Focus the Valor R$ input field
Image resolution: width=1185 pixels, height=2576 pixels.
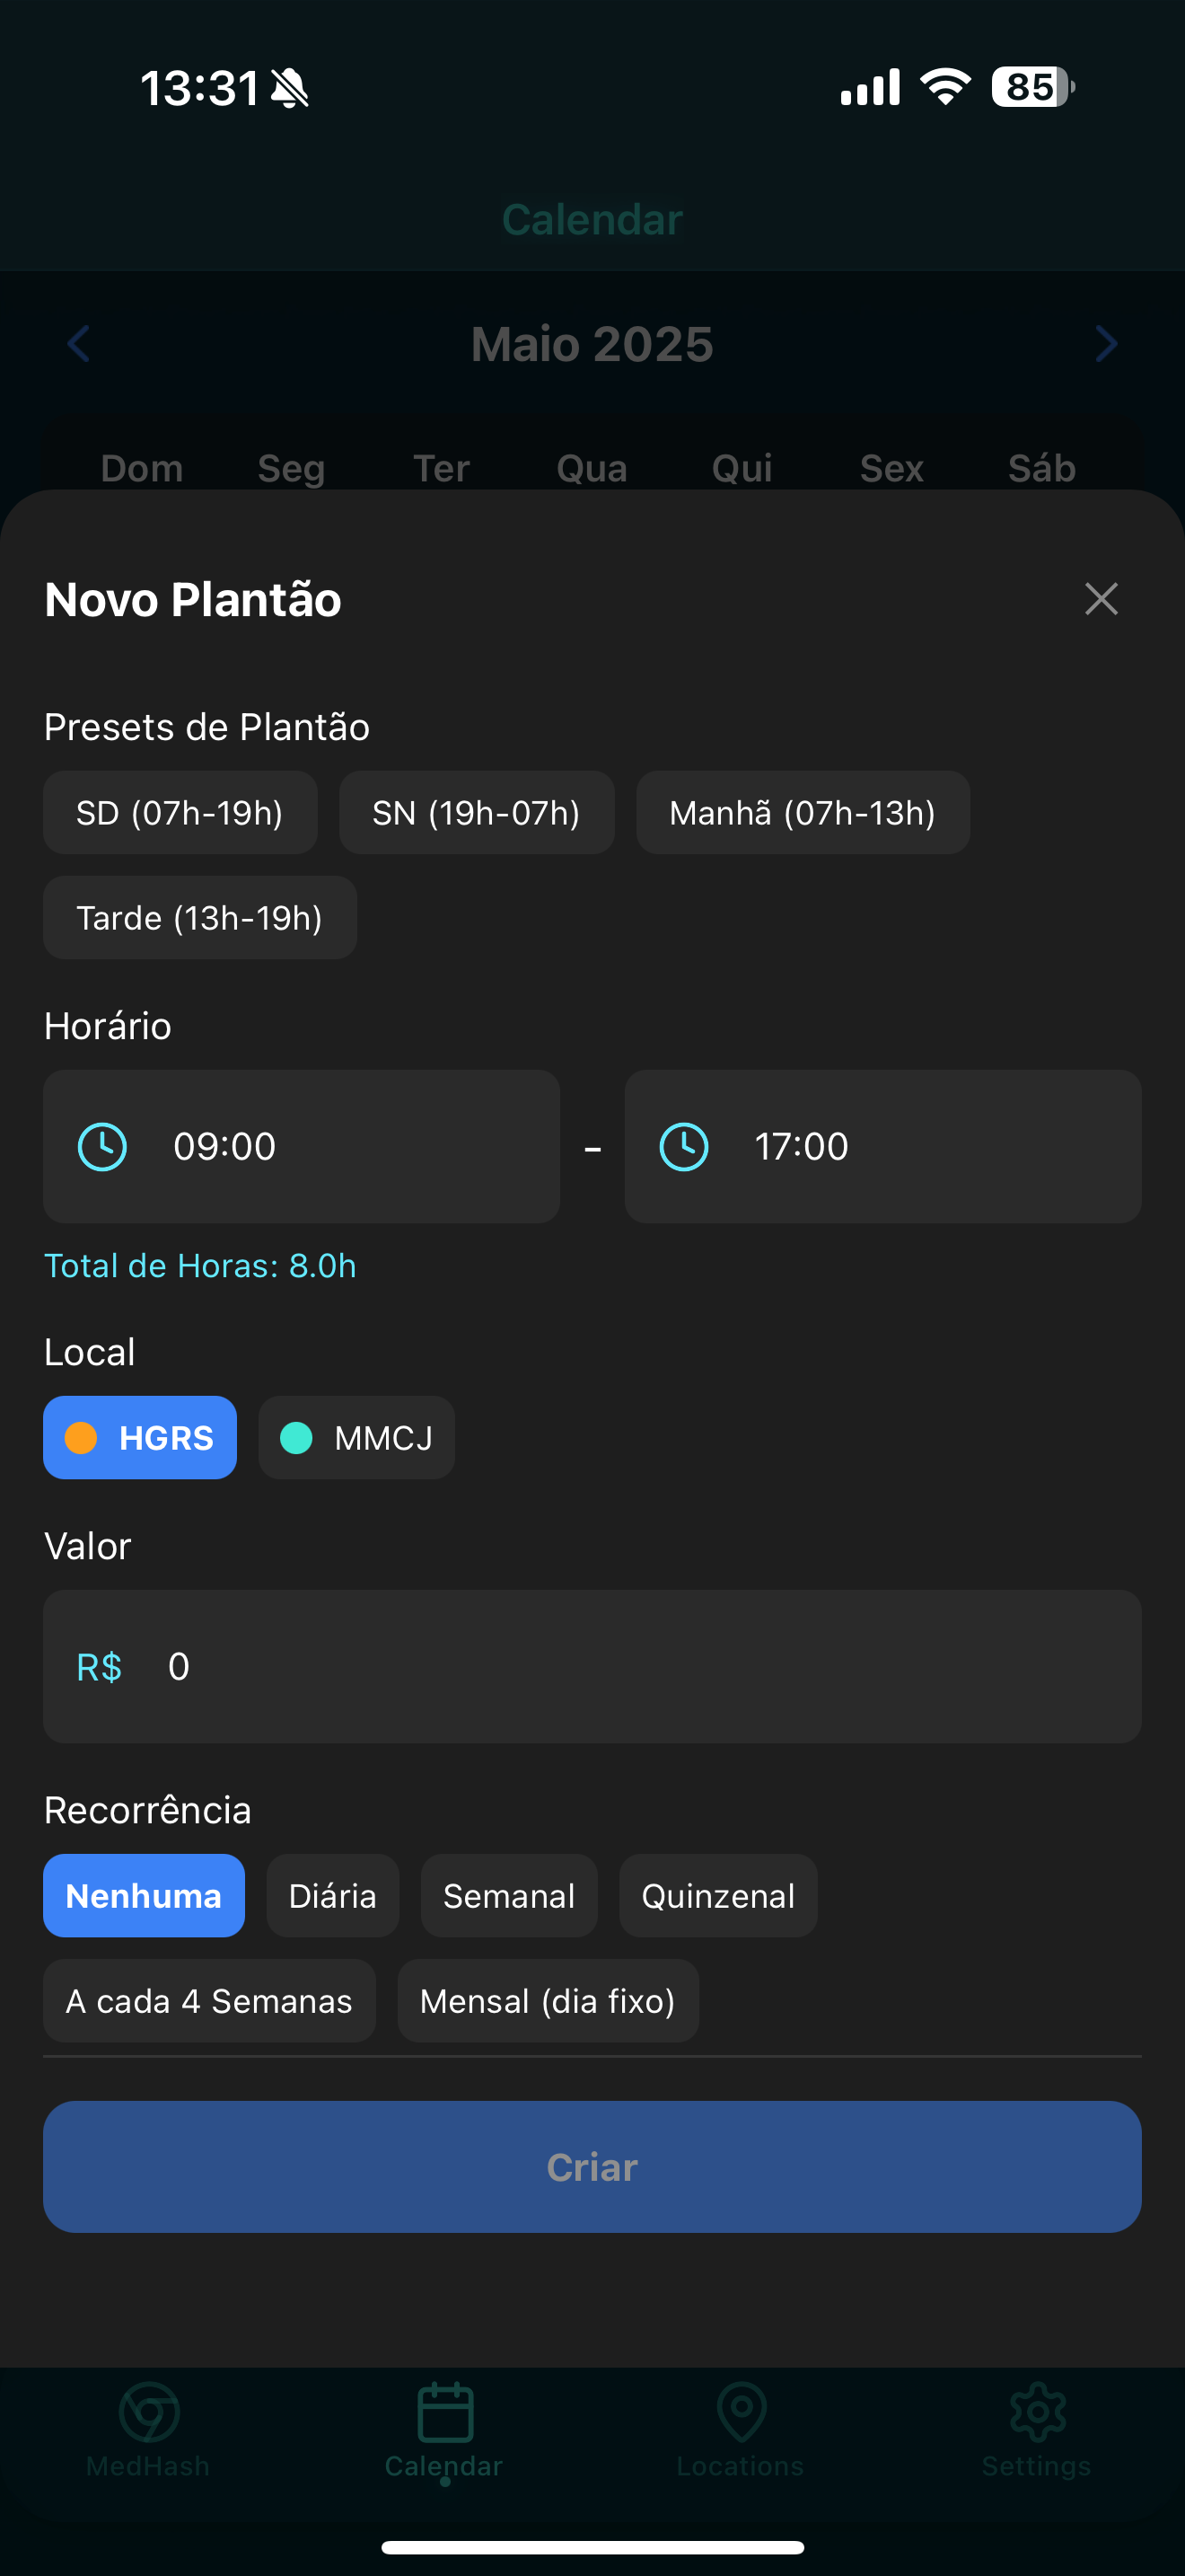592,1667
